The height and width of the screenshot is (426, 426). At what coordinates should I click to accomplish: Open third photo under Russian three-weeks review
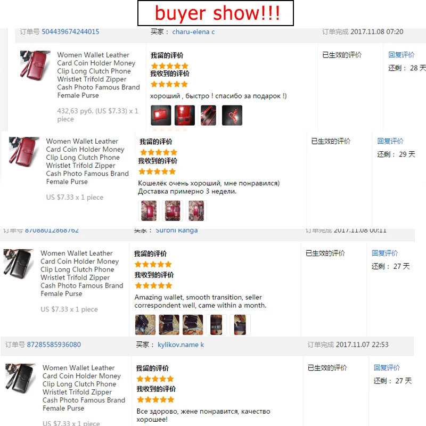pos(196,210)
